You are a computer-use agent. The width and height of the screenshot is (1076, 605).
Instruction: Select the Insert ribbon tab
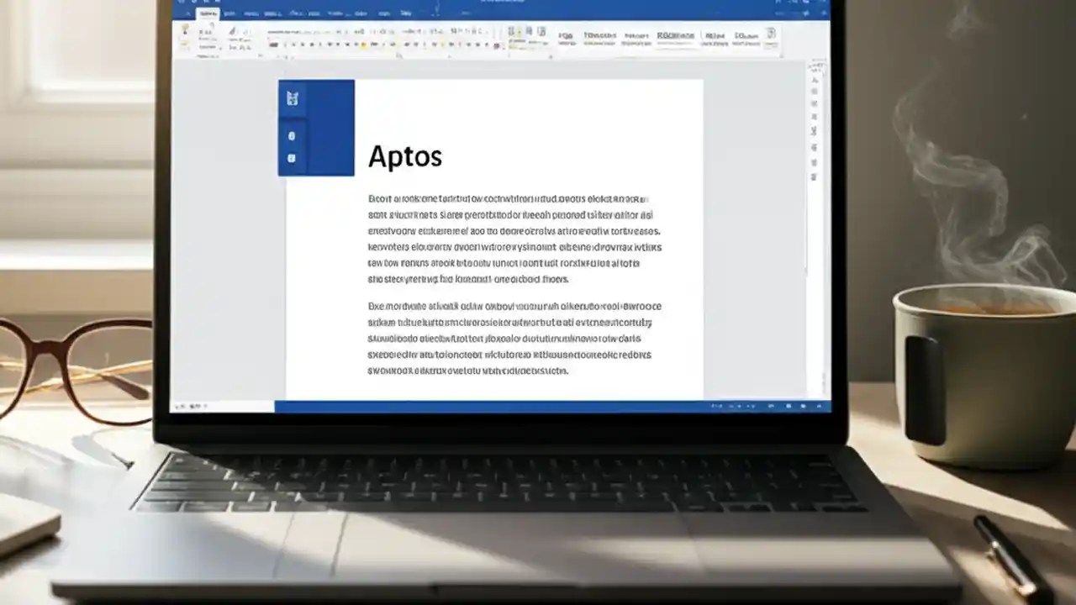(x=229, y=13)
